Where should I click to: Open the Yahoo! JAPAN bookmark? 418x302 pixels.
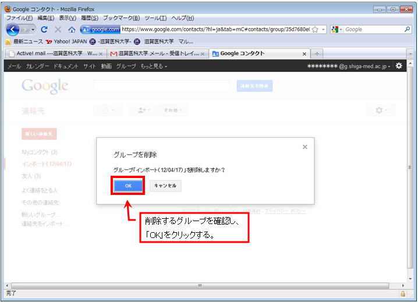(66, 41)
